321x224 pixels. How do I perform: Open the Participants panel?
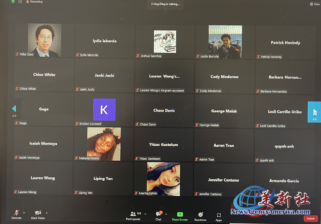coord(133,216)
